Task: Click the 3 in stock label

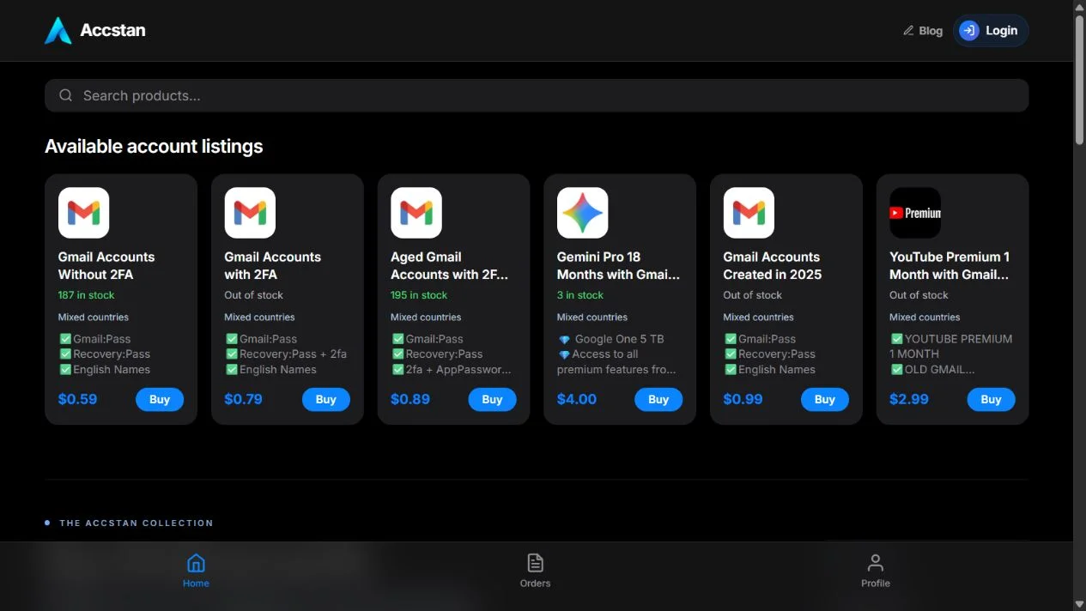Action: click(580, 295)
